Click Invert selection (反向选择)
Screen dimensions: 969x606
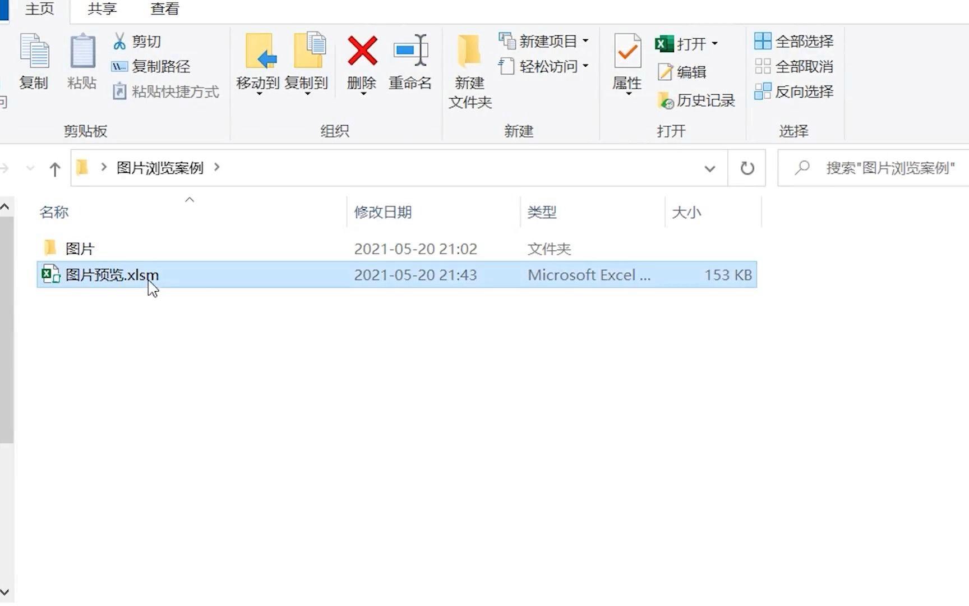(794, 91)
